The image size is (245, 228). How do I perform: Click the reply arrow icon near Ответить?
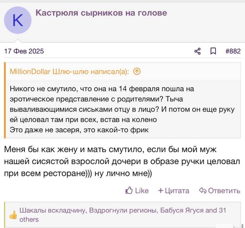[203, 191]
